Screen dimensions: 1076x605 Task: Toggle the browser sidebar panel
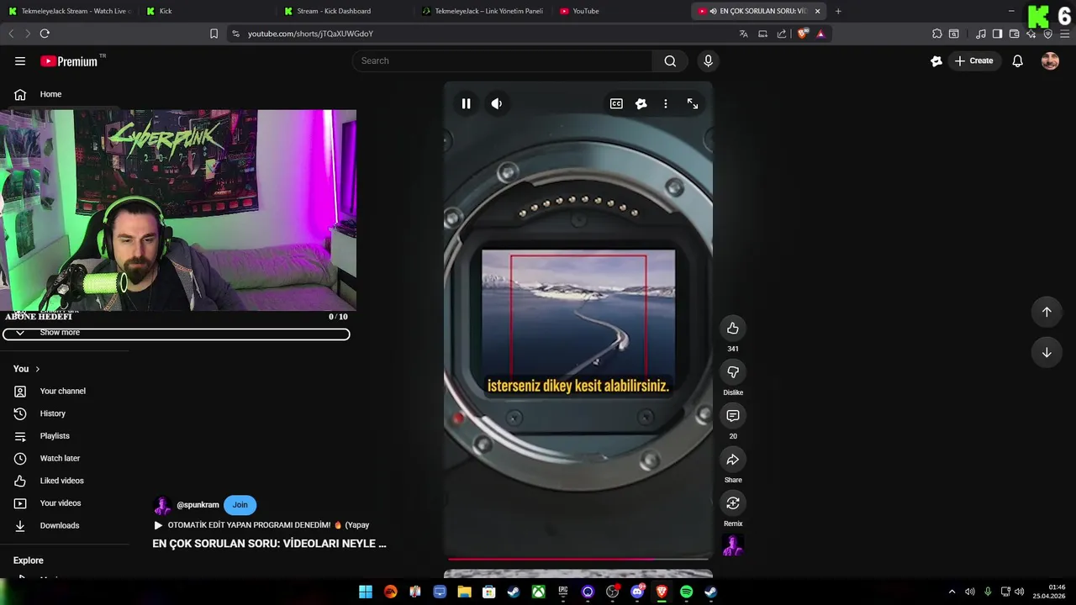997,34
